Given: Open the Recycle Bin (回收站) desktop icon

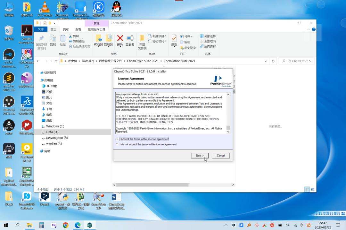Looking at the screenshot, I should pyautogui.click(x=9, y=33).
